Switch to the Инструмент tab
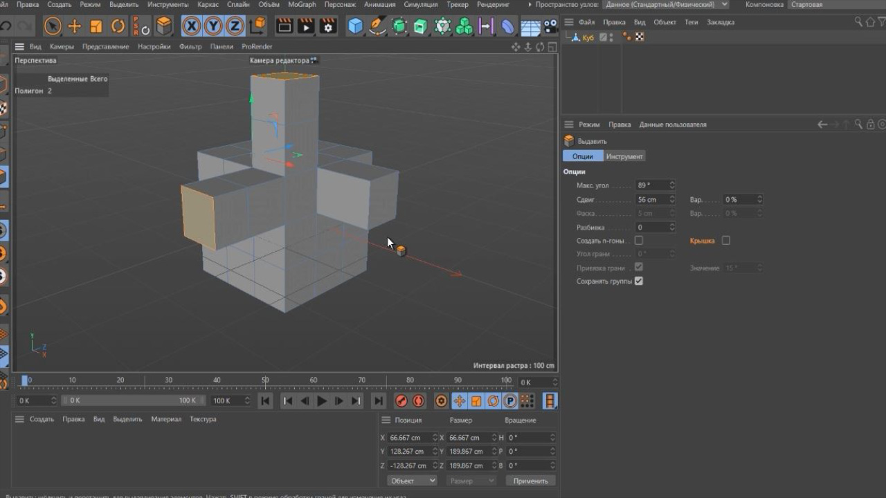This screenshot has width=886, height=498. pyautogui.click(x=624, y=156)
